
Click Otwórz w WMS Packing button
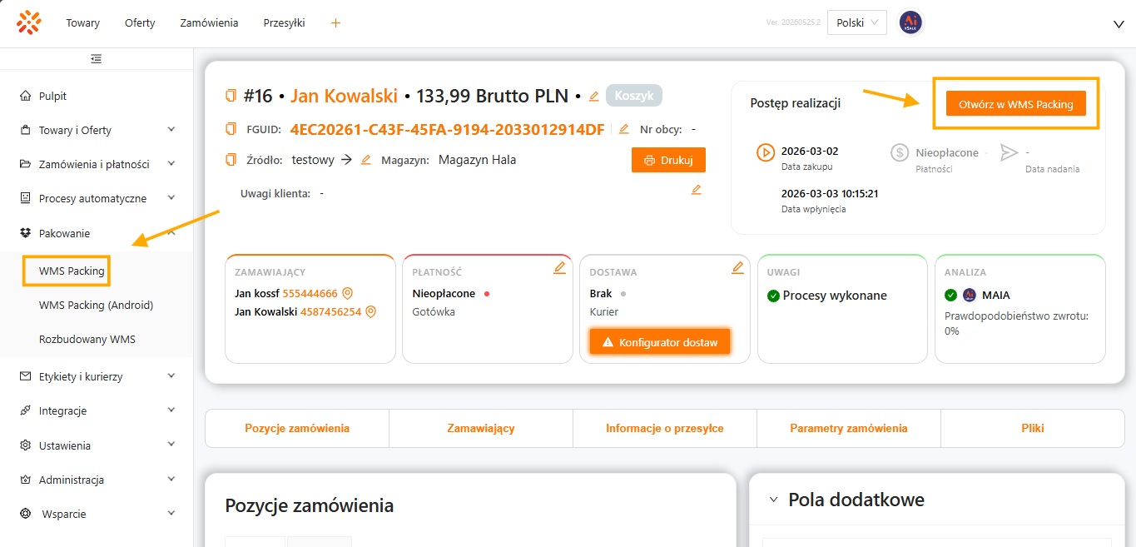(x=1016, y=104)
